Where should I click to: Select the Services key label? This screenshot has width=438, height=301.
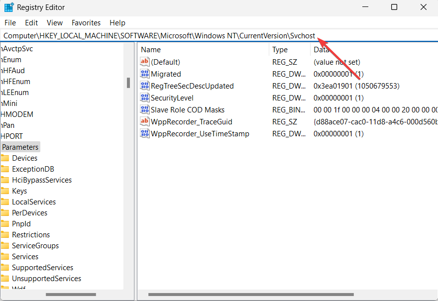(25, 257)
